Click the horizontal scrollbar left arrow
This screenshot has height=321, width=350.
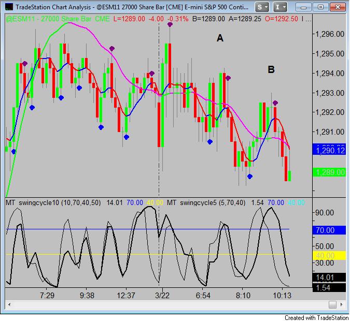(x=9, y=304)
